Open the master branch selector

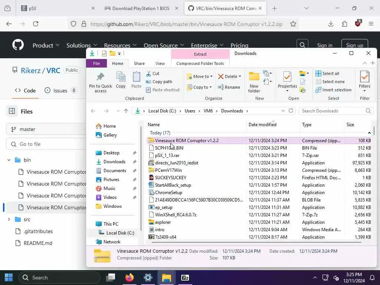coord(46,129)
